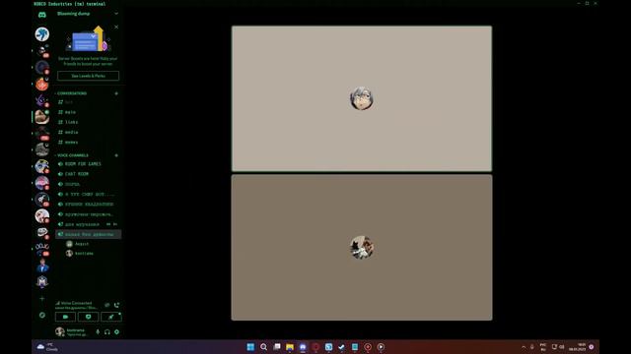Screen dimensions: 631x354
Task: Click Voice Connected status text
Action: 76,303
